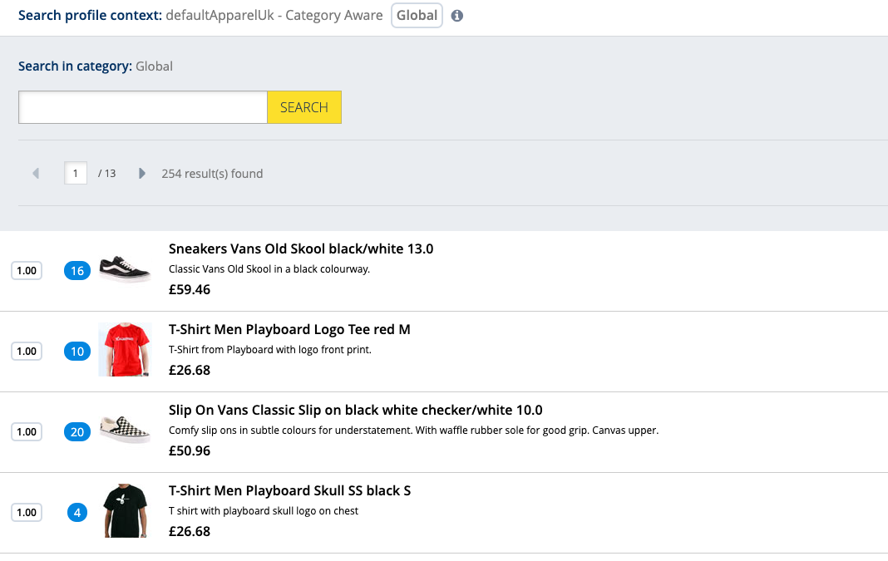Click blue badge 10 for Playboard Logo Tee
The height and width of the screenshot is (561, 888).
coord(77,351)
